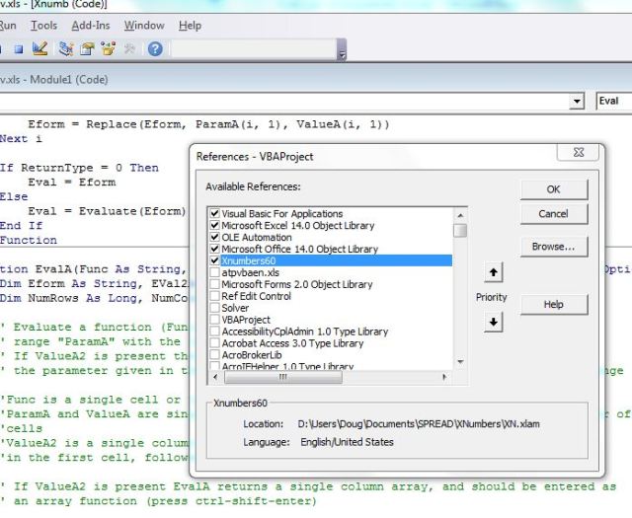Click references list scroll-left arrow

point(215,377)
